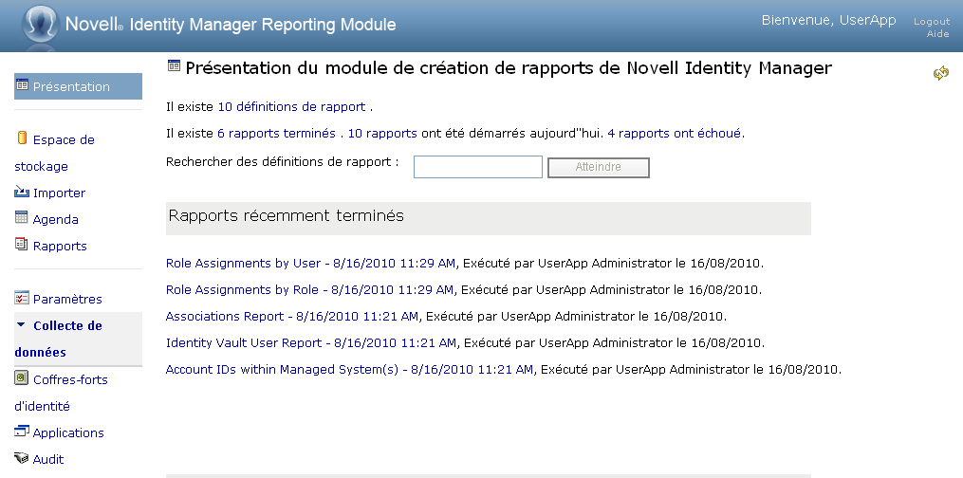Viewport: 963px width, 478px height.
Task: Open Espace de stockage in sidebar
Action: click(54, 153)
